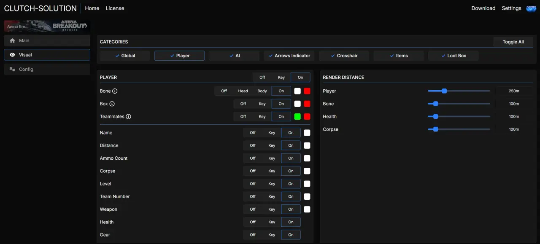Open the red color swatch for Box
The height and width of the screenshot is (244, 540).
tap(307, 104)
